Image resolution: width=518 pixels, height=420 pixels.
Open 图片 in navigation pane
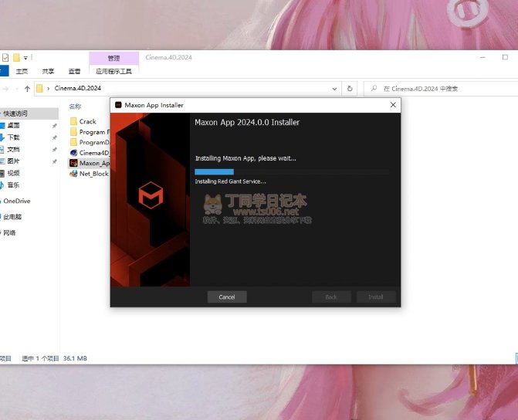(x=14, y=161)
